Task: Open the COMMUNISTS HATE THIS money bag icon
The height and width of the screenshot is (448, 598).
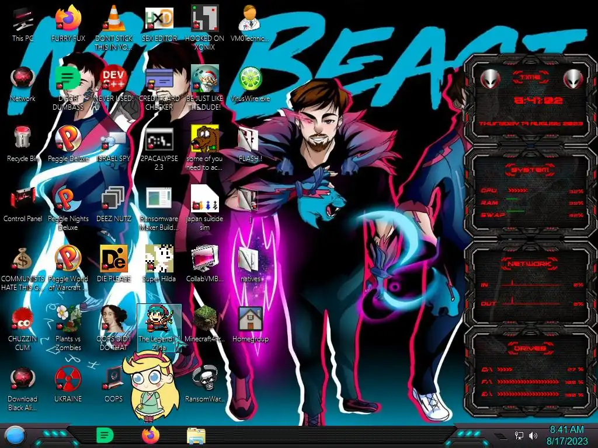Action: (23, 259)
